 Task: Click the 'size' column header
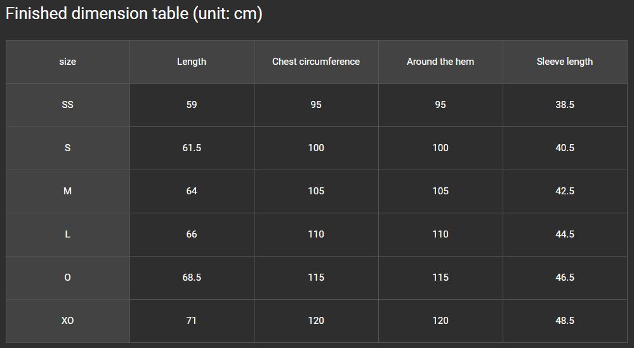click(x=67, y=62)
